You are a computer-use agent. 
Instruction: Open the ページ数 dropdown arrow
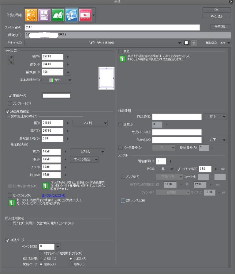pos(58,247)
